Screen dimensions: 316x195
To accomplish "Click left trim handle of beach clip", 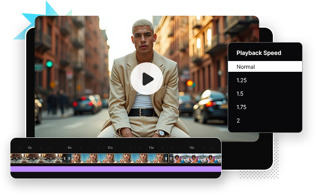I will click(x=69, y=158).
